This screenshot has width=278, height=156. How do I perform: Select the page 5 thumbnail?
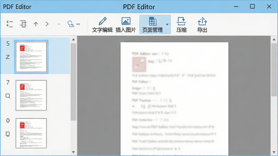click(x=31, y=57)
